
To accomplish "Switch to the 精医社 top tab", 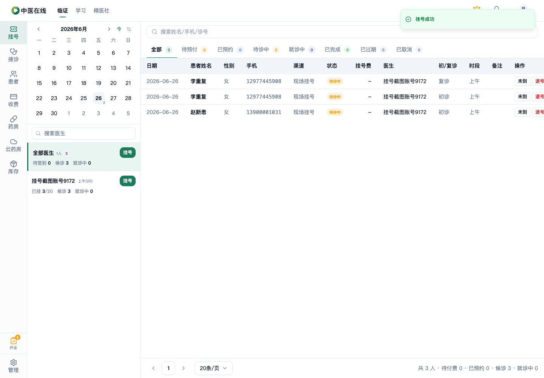I will 102,11.
